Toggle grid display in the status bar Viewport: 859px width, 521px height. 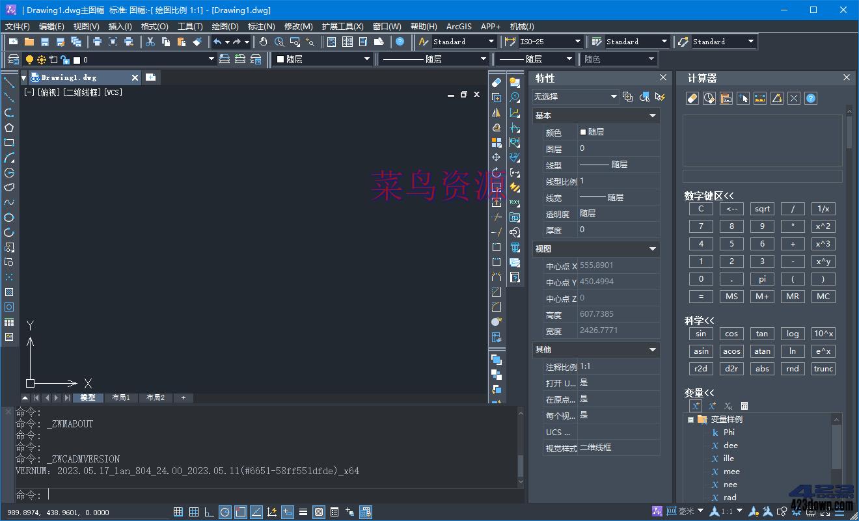(194, 512)
